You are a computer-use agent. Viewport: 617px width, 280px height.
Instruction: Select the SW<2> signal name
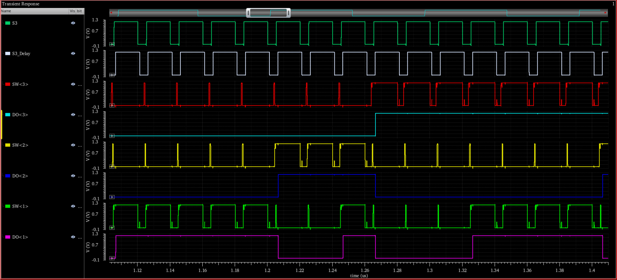coord(20,145)
